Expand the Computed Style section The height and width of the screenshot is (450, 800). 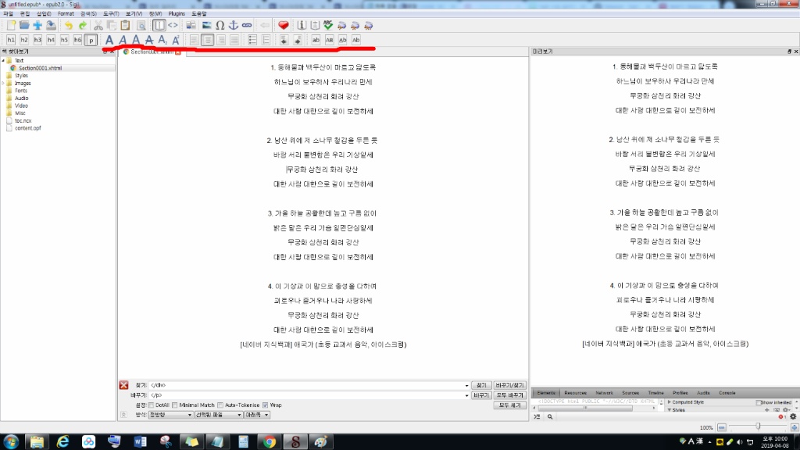[x=670, y=402]
